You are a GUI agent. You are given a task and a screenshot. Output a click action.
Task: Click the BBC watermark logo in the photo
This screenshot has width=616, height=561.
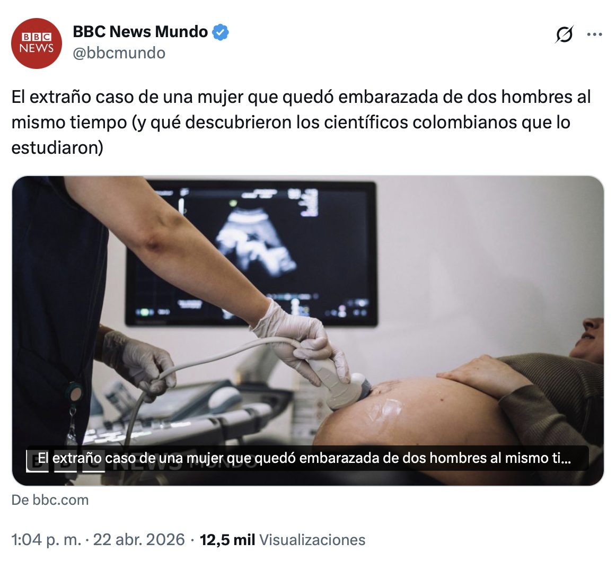click(x=66, y=461)
